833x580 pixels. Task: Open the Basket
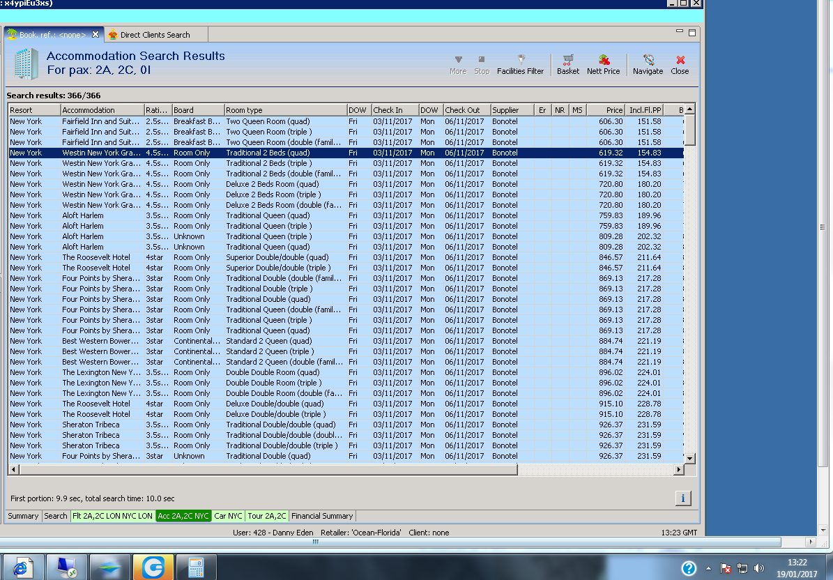(568, 65)
